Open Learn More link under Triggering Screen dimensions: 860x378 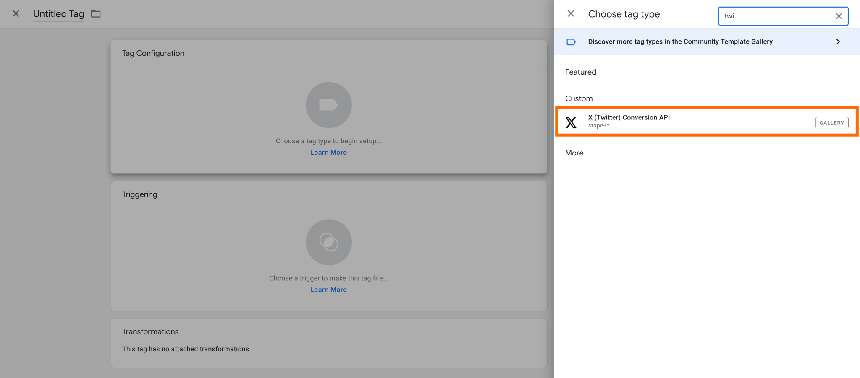pos(329,290)
